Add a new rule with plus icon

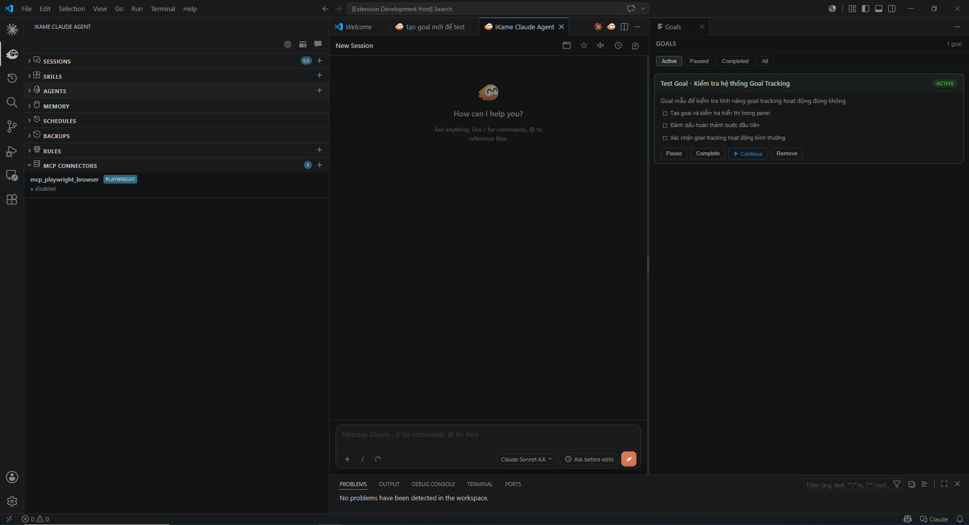(x=319, y=150)
